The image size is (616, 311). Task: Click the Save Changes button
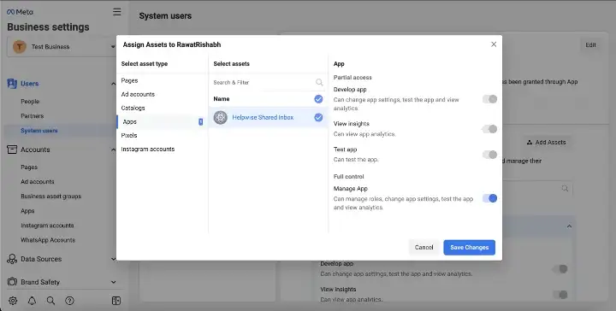469,248
